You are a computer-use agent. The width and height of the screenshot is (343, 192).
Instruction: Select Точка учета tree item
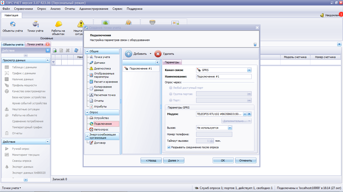point(102,57)
